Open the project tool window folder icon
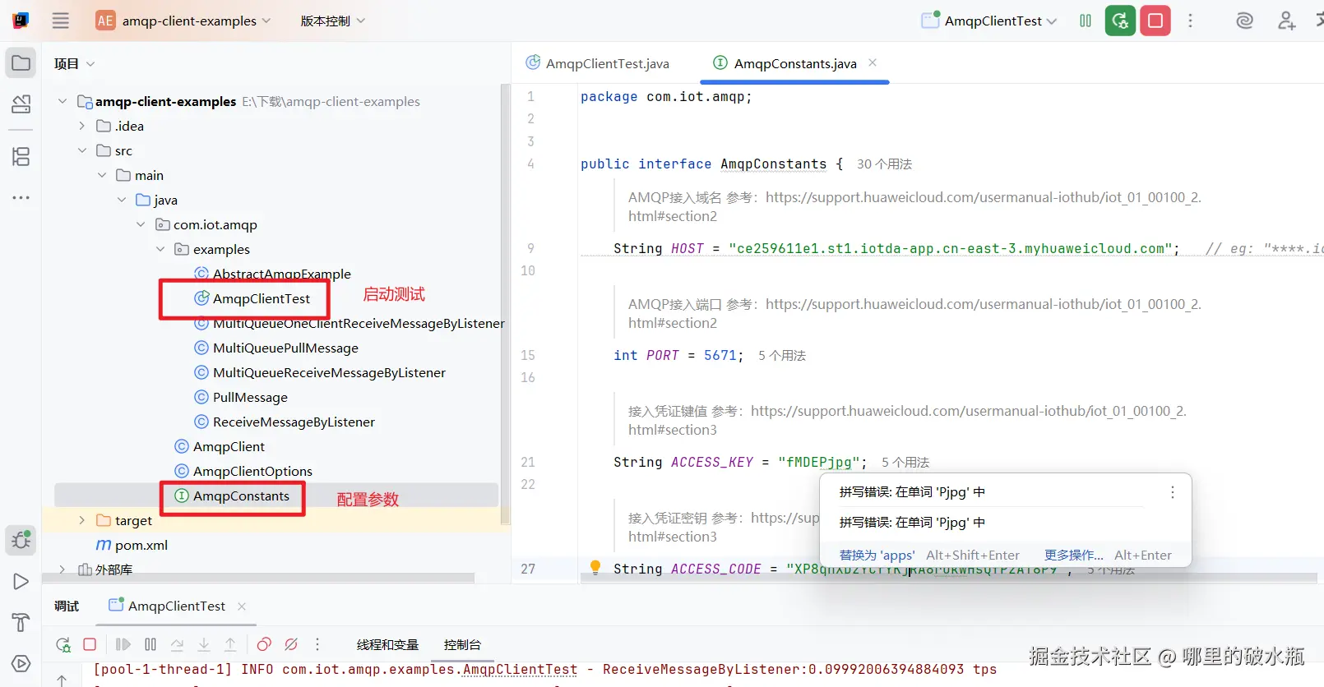This screenshot has height=687, width=1324. tap(21, 63)
